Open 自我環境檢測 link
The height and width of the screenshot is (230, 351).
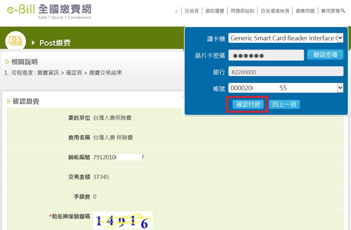pos(275,11)
